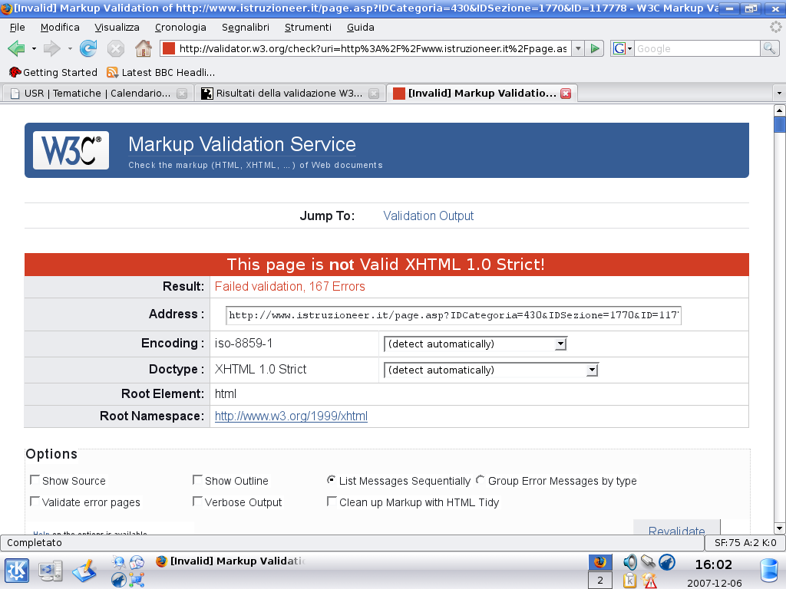Click the 16:02 panel clock

pyautogui.click(x=713, y=565)
